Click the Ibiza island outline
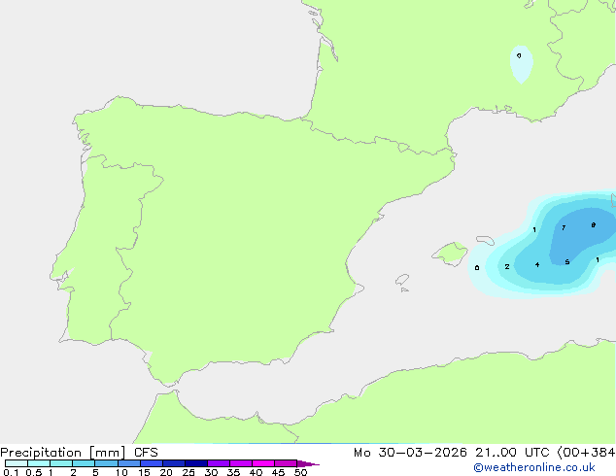The height and width of the screenshot is (476, 616). (x=402, y=280)
